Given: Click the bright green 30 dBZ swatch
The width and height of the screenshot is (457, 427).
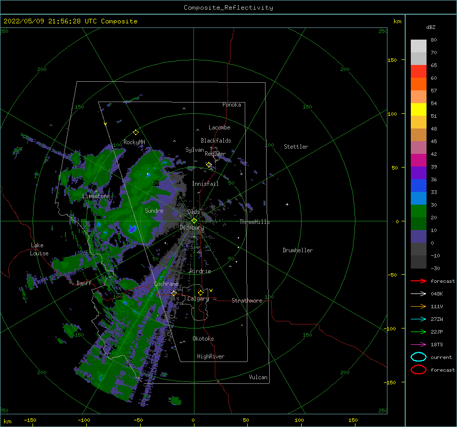Looking at the screenshot, I should point(418,211).
